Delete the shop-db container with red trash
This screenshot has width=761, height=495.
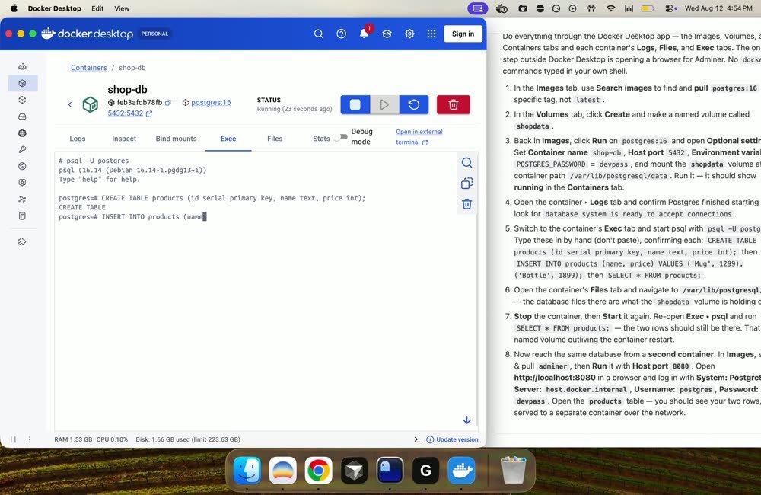pyautogui.click(x=454, y=104)
